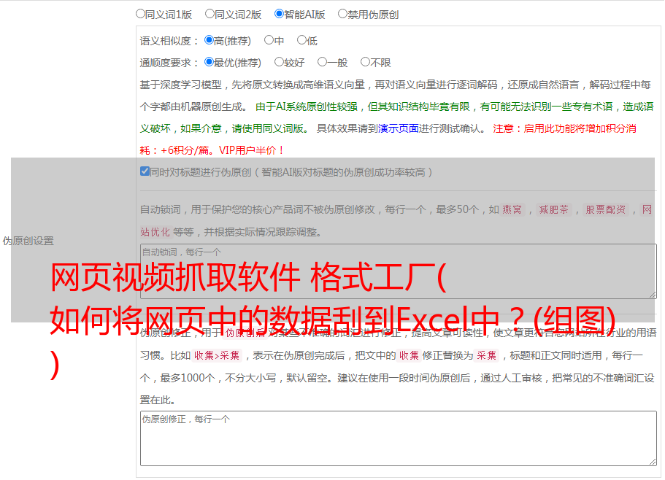Choose the 同义词2版 radio option

(x=210, y=13)
